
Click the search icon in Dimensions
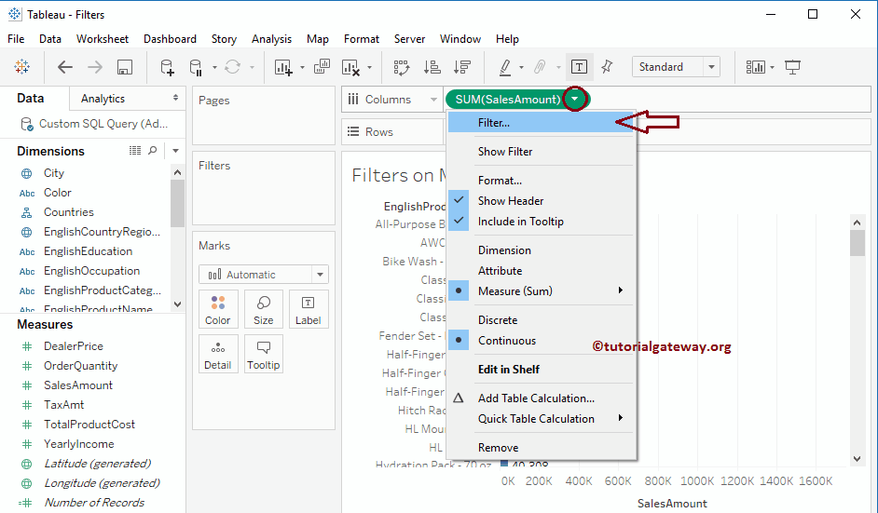point(152,151)
